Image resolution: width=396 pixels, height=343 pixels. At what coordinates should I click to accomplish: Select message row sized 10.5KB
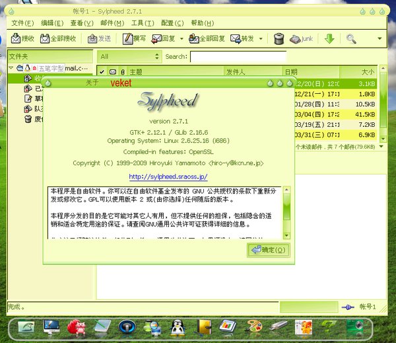pos(336,104)
